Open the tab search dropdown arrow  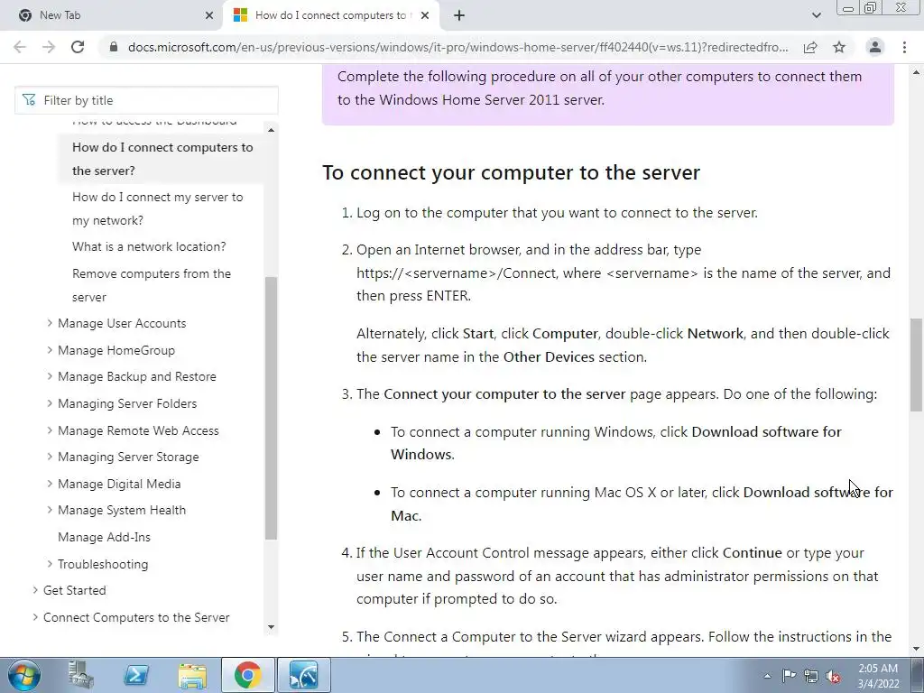(x=816, y=15)
